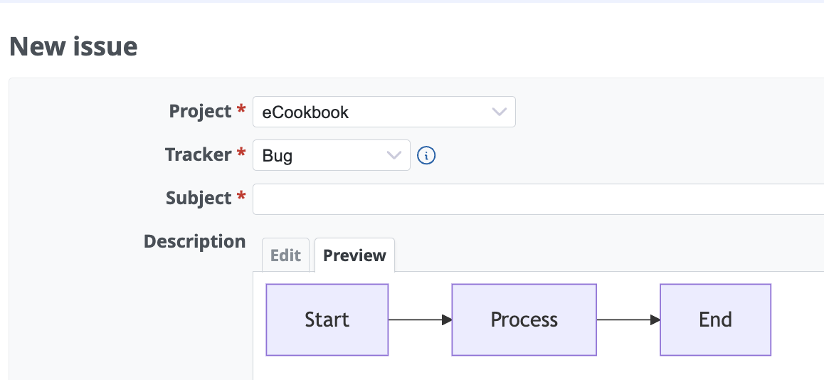Screen dimensions: 824x380
Task: Click the Subject field label
Action: 199,199
